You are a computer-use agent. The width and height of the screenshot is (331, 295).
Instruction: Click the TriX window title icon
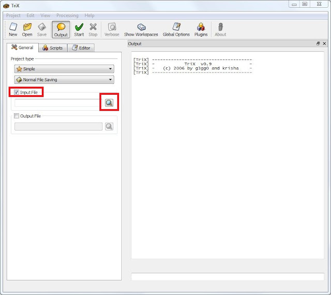click(x=6, y=6)
